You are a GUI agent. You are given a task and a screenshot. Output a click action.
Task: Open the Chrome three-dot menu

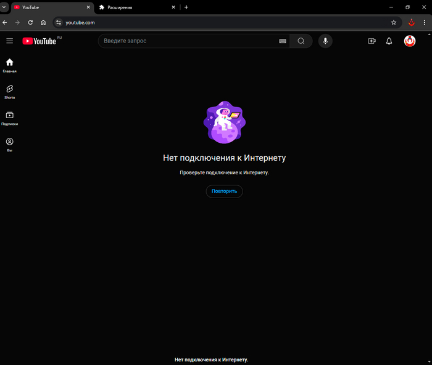[425, 23]
